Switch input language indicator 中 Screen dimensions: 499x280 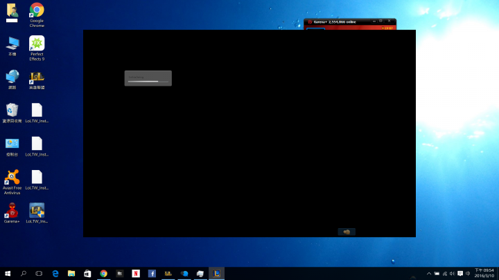pyautogui.click(x=468, y=273)
